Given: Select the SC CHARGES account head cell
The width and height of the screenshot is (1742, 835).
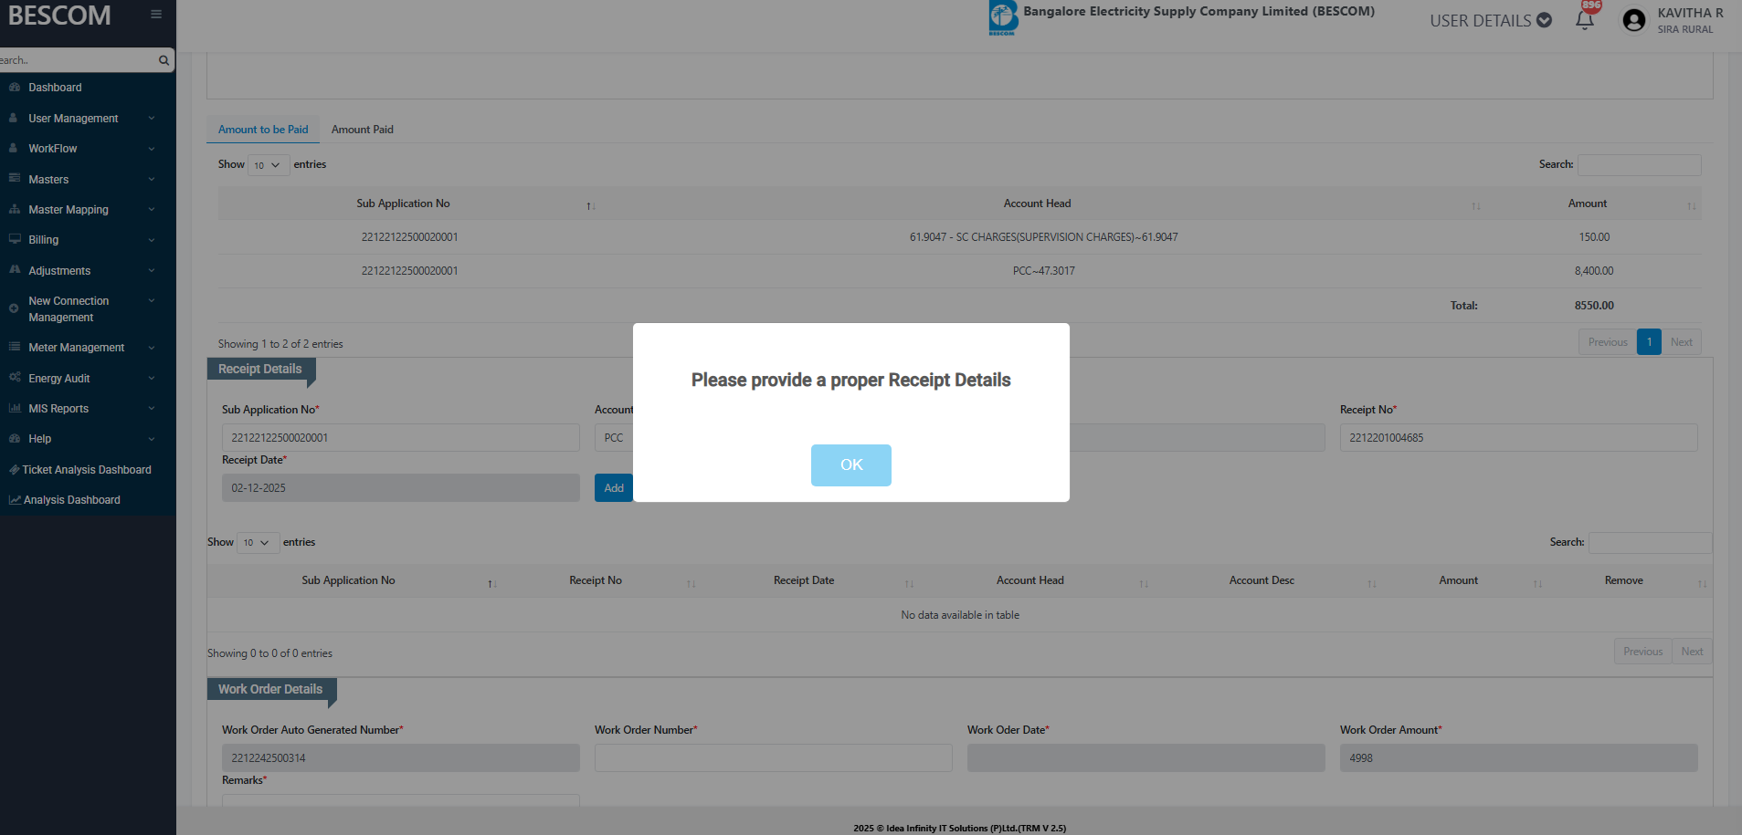Looking at the screenshot, I should [1043, 237].
